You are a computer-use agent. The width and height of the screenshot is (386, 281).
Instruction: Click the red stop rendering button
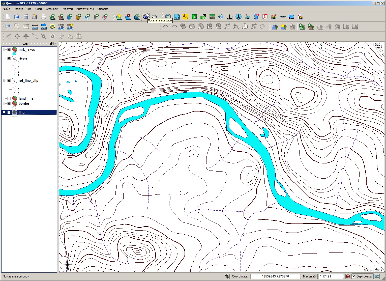point(348,276)
